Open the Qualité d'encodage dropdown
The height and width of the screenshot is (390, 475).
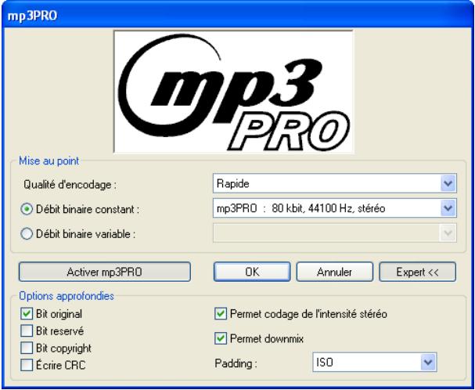point(335,183)
